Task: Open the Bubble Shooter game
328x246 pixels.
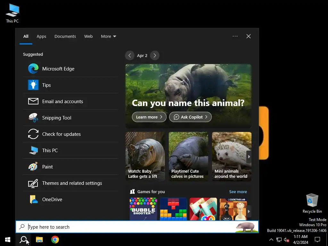Action: tap(143, 209)
